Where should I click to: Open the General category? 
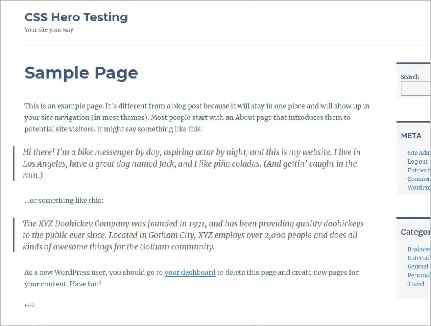(418, 266)
